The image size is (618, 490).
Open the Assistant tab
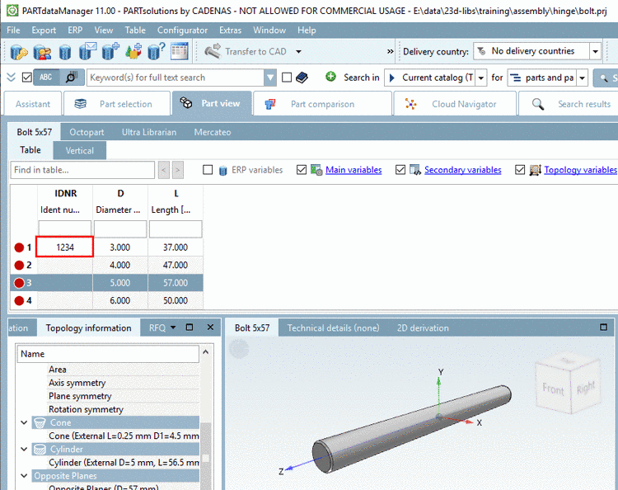[33, 104]
